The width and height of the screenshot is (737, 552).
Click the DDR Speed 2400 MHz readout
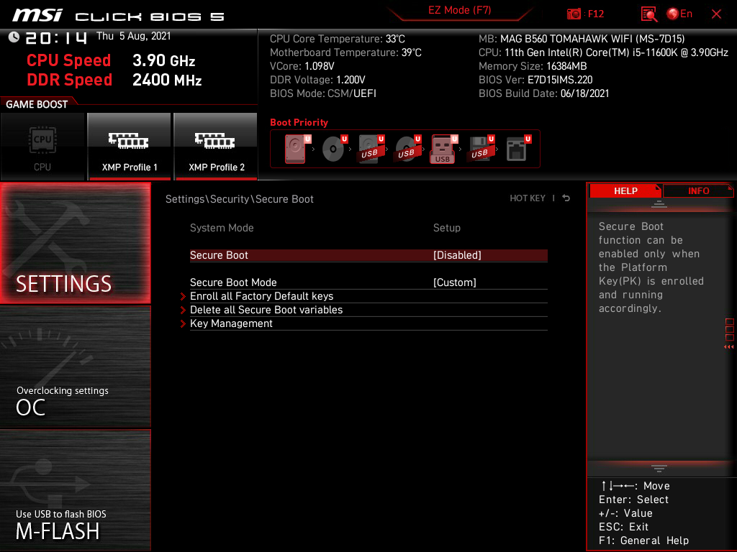pyautogui.click(x=114, y=80)
